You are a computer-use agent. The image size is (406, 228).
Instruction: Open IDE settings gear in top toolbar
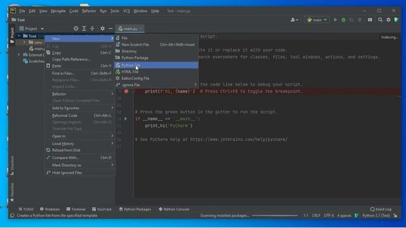pos(388,20)
